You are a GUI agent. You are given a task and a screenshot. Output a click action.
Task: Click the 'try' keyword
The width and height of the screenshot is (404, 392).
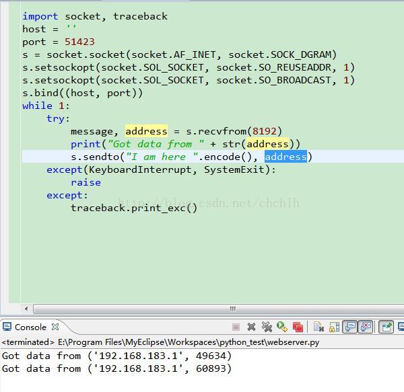[55, 118]
